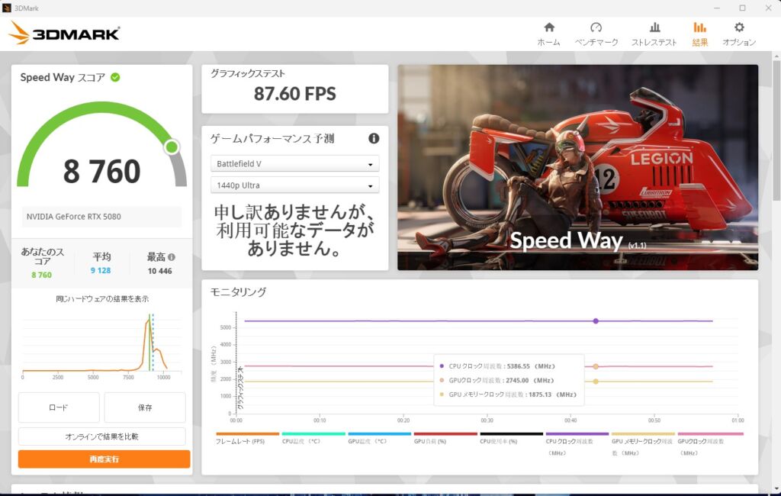Click the 3DMark app icon in title bar
The image size is (781, 496).
point(6,8)
